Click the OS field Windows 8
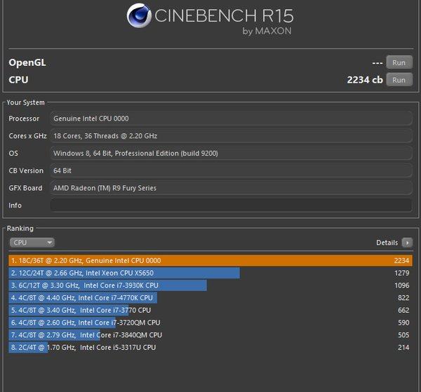Image resolution: width=421 pixels, height=392 pixels. coord(231,153)
